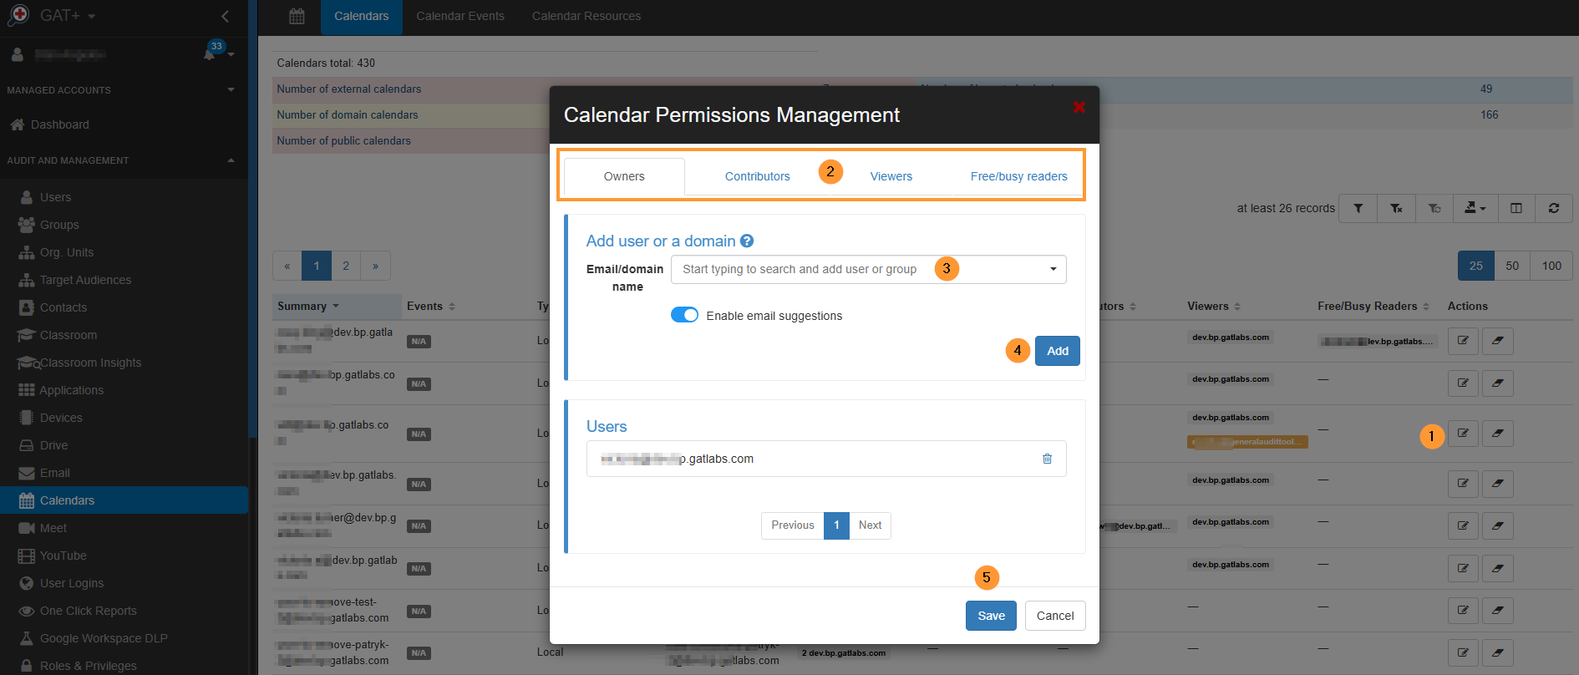
Task: Click the Org. Units sidebar icon
Action: tap(27, 252)
